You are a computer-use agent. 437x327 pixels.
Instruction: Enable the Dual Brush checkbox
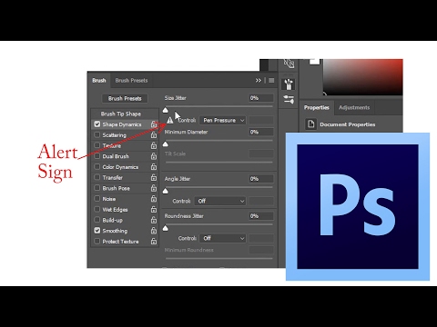tap(97, 156)
